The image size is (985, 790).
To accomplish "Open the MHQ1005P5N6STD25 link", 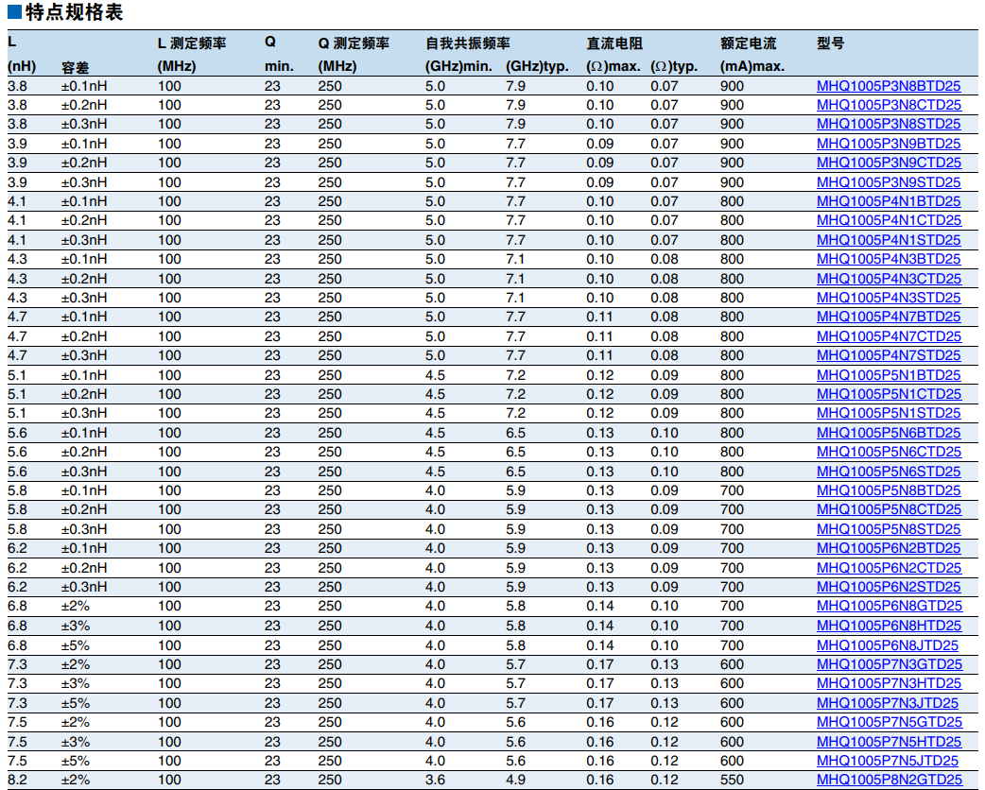I will 889,472.
